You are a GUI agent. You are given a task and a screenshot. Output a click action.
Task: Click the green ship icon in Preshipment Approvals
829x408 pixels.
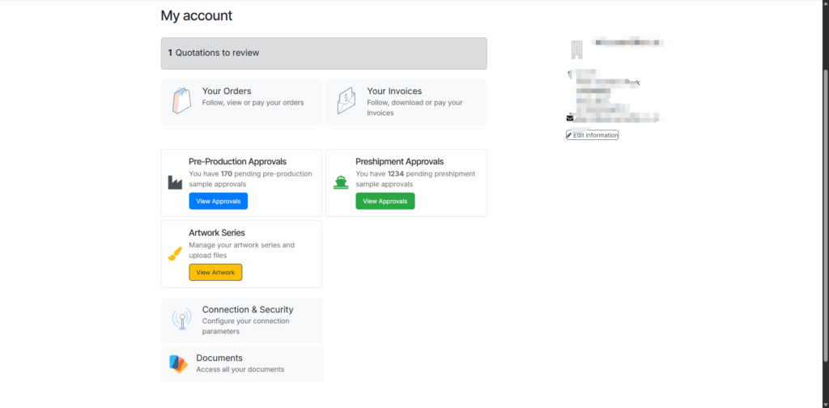[341, 182]
